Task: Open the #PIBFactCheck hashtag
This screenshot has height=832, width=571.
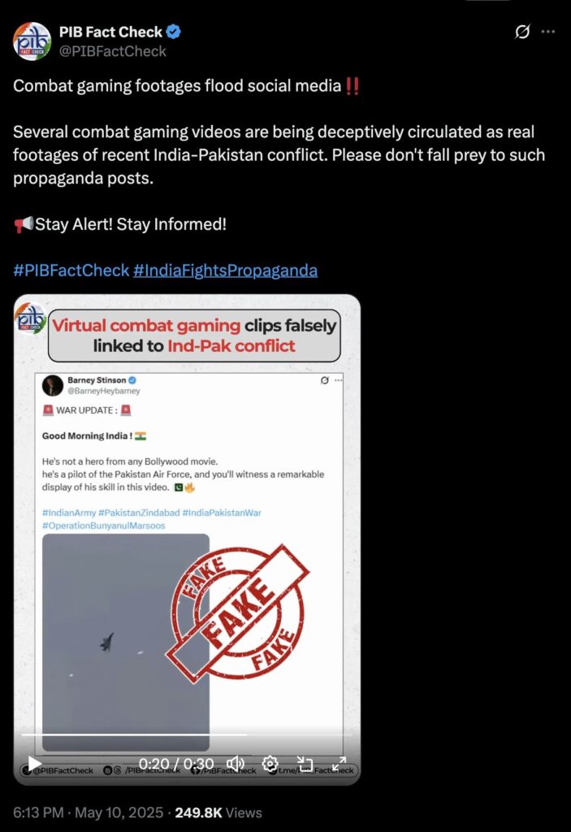Action: point(71,270)
